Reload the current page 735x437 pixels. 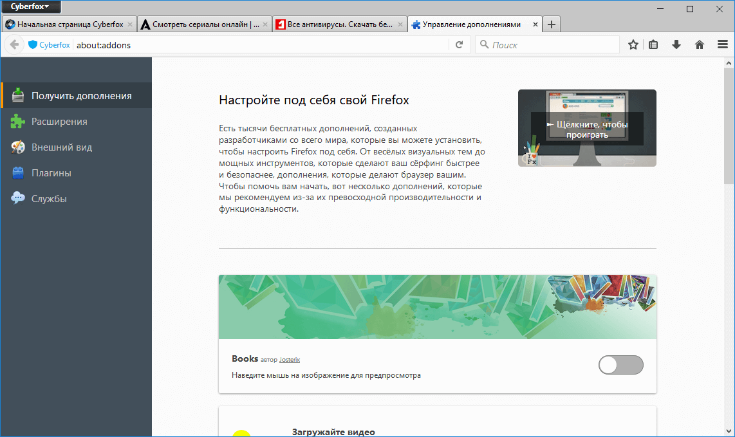460,44
